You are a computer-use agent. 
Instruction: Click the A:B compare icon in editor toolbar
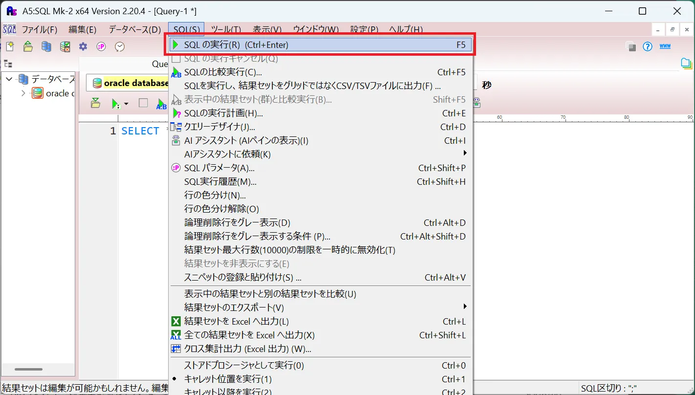(x=161, y=103)
